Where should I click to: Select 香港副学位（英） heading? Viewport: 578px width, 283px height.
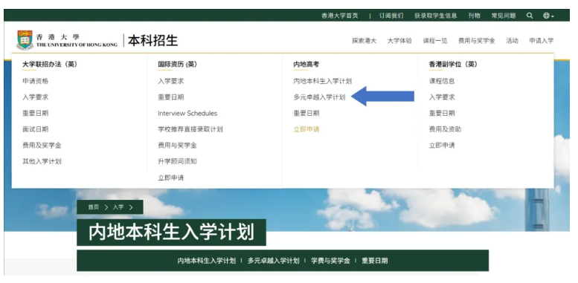(x=454, y=65)
